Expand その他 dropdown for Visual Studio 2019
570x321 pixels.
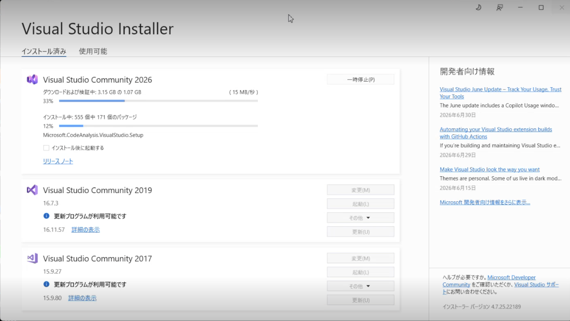[361, 218]
